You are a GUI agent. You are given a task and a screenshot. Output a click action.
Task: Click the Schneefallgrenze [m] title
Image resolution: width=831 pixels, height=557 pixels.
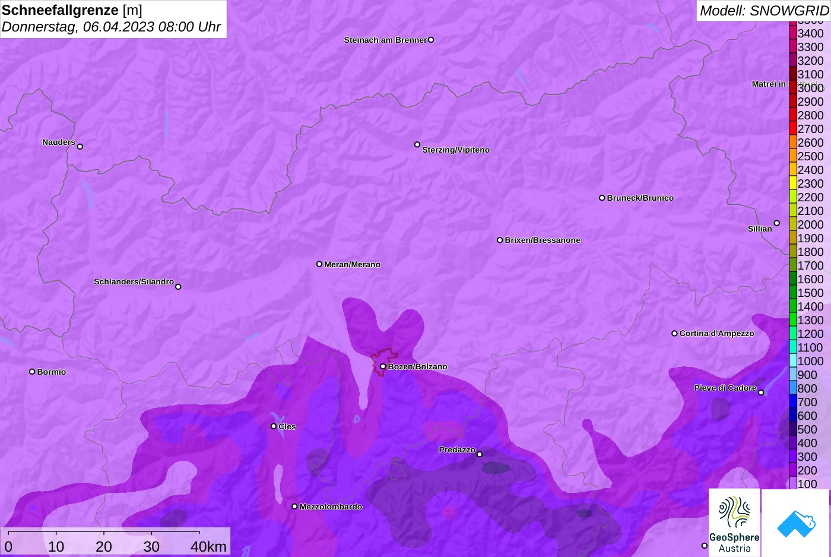click(72, 10)
